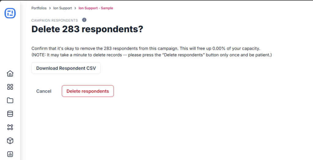This screenshot has width=313, height=160.
Task: Open the database cylinder icon
Action: tap(10, 114)
